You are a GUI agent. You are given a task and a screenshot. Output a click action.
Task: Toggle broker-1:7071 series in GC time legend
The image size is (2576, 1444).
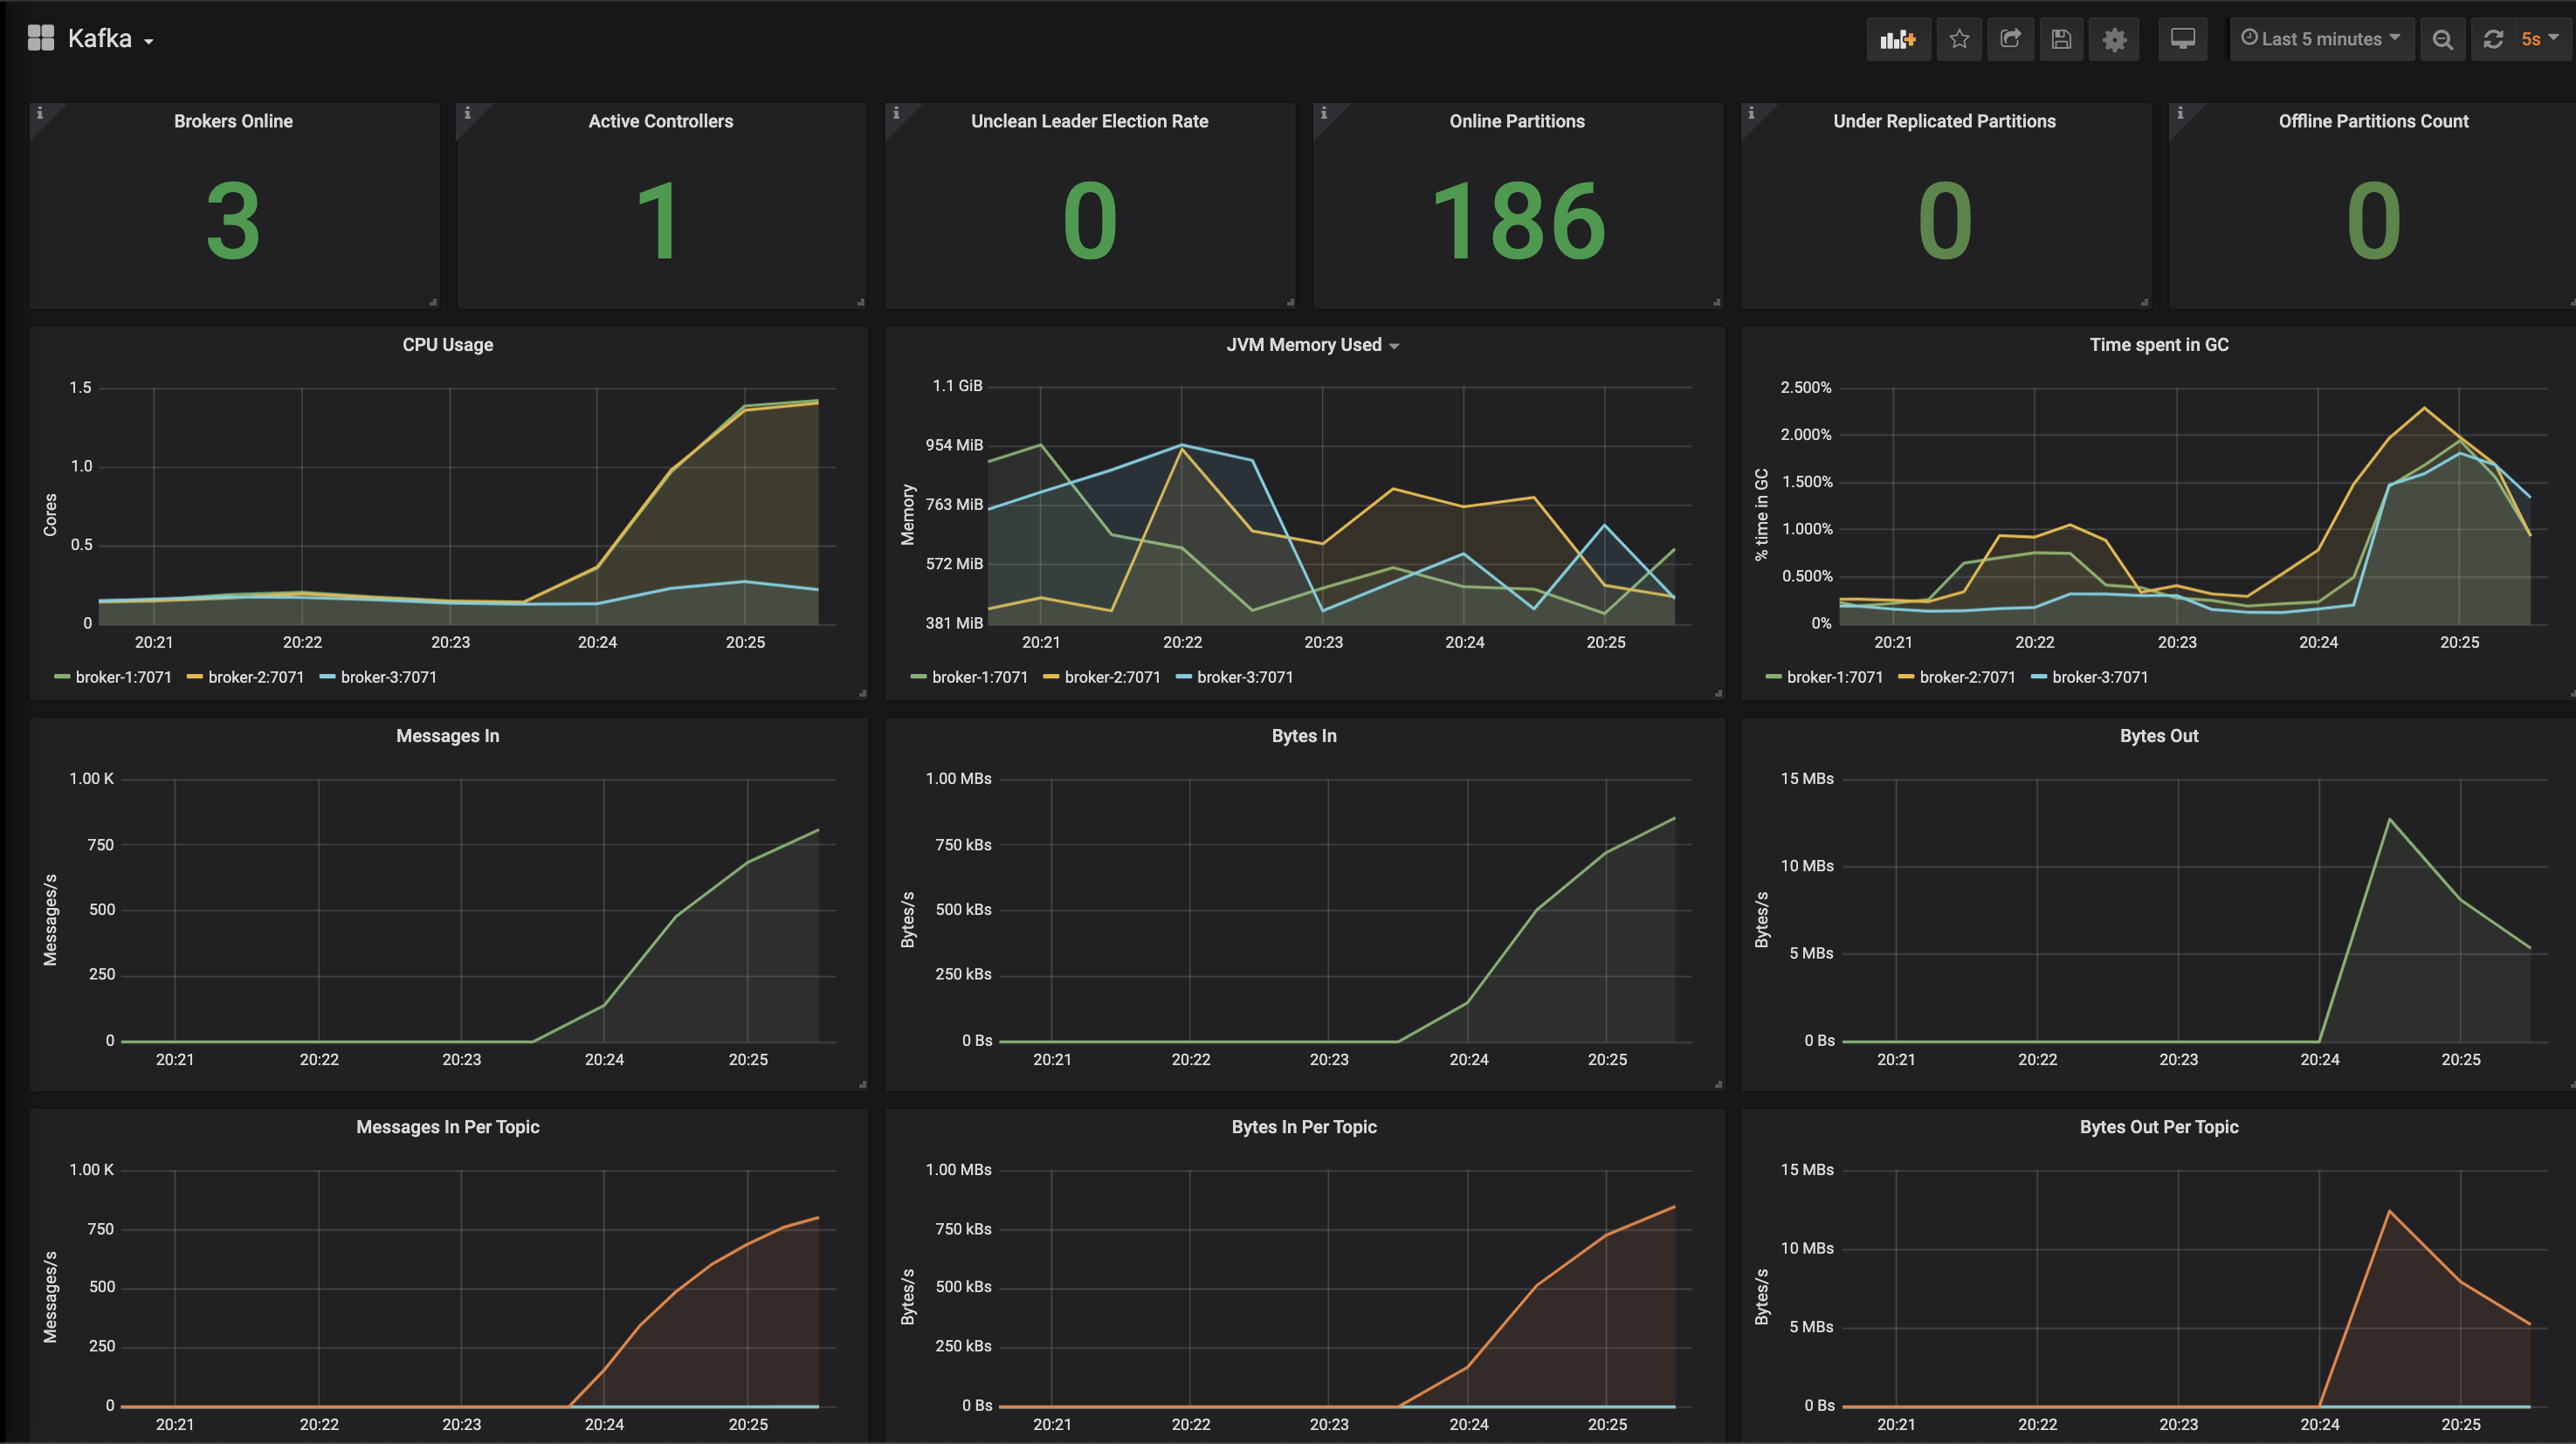1835,677
